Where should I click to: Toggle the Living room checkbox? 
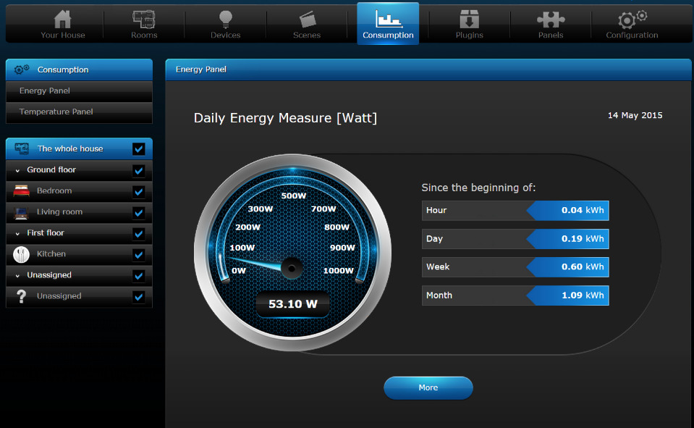tap(139, 213)
